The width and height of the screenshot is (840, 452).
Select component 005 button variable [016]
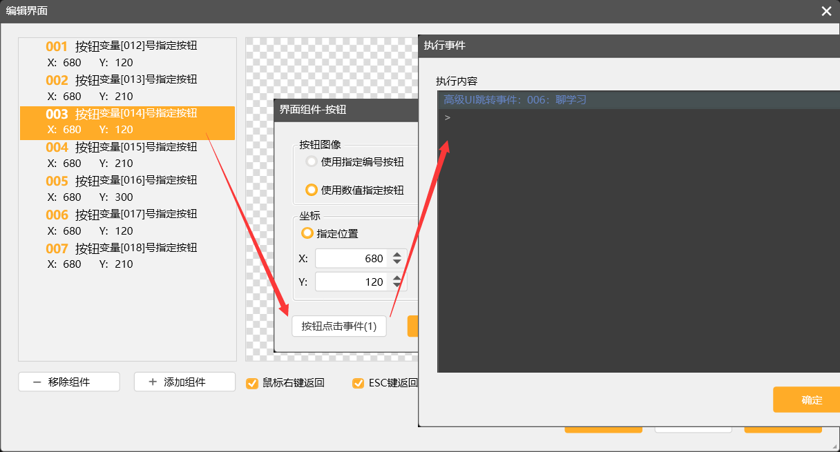127,188
